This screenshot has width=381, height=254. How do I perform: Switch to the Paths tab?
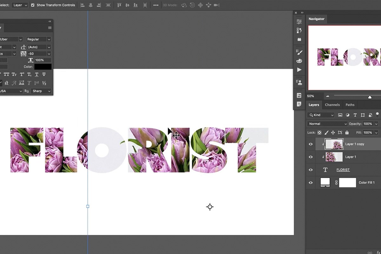[x=350, y=105]
